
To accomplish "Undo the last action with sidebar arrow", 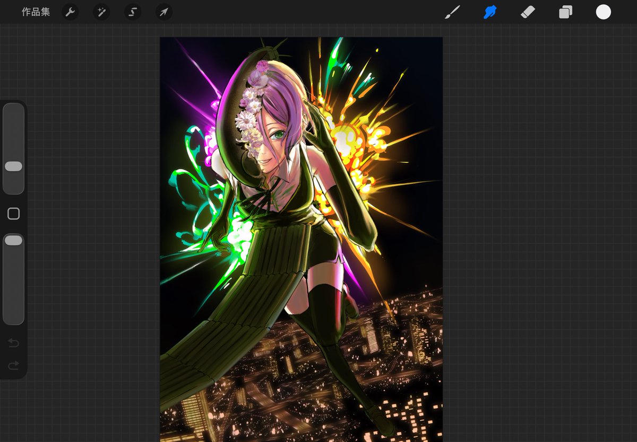I will pyautogui.click(x=13, y=343).
